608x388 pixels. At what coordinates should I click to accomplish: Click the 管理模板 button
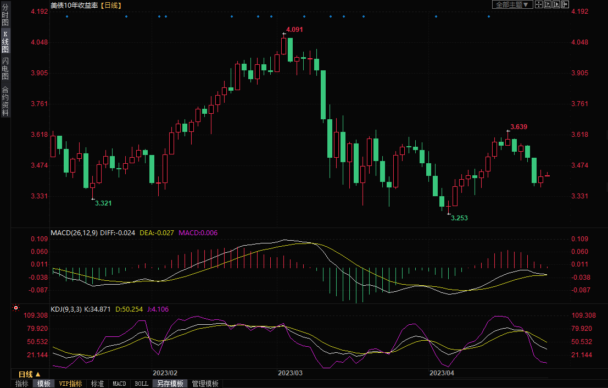coord(205,384)
